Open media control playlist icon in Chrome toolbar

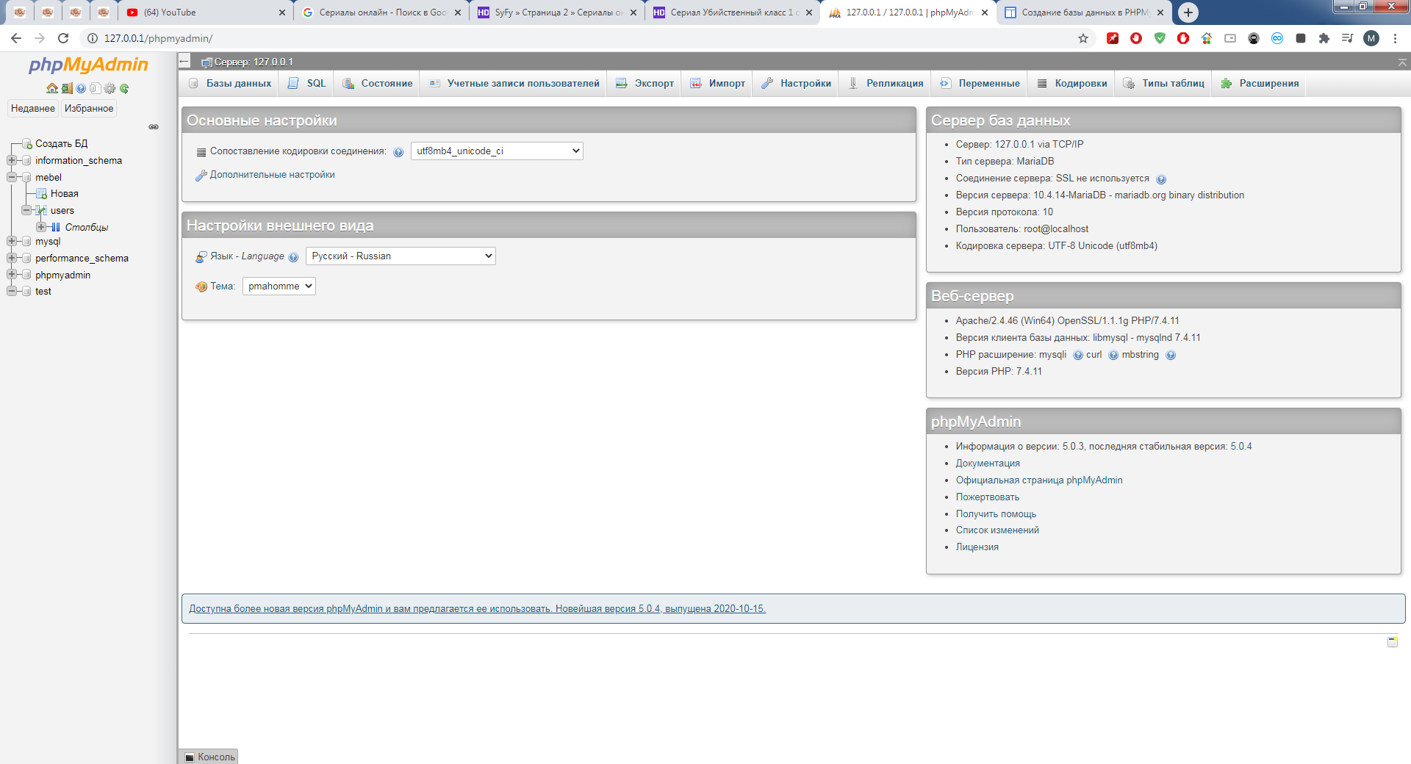(x=1347, y=38)
